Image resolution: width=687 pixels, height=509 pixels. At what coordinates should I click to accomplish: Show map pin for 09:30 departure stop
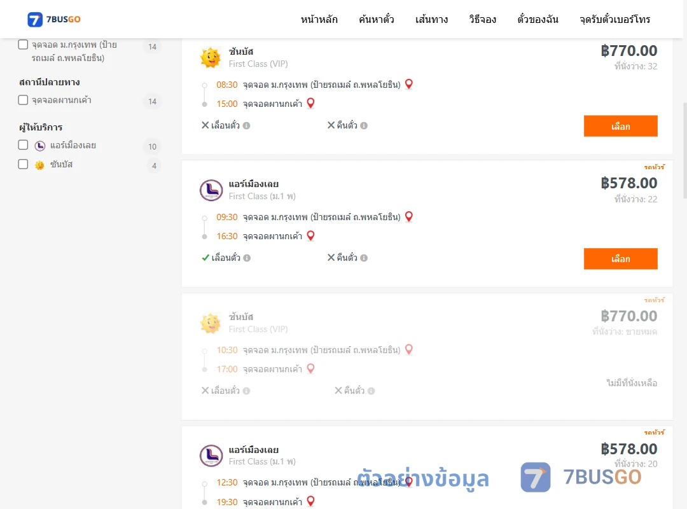point(409,216)
